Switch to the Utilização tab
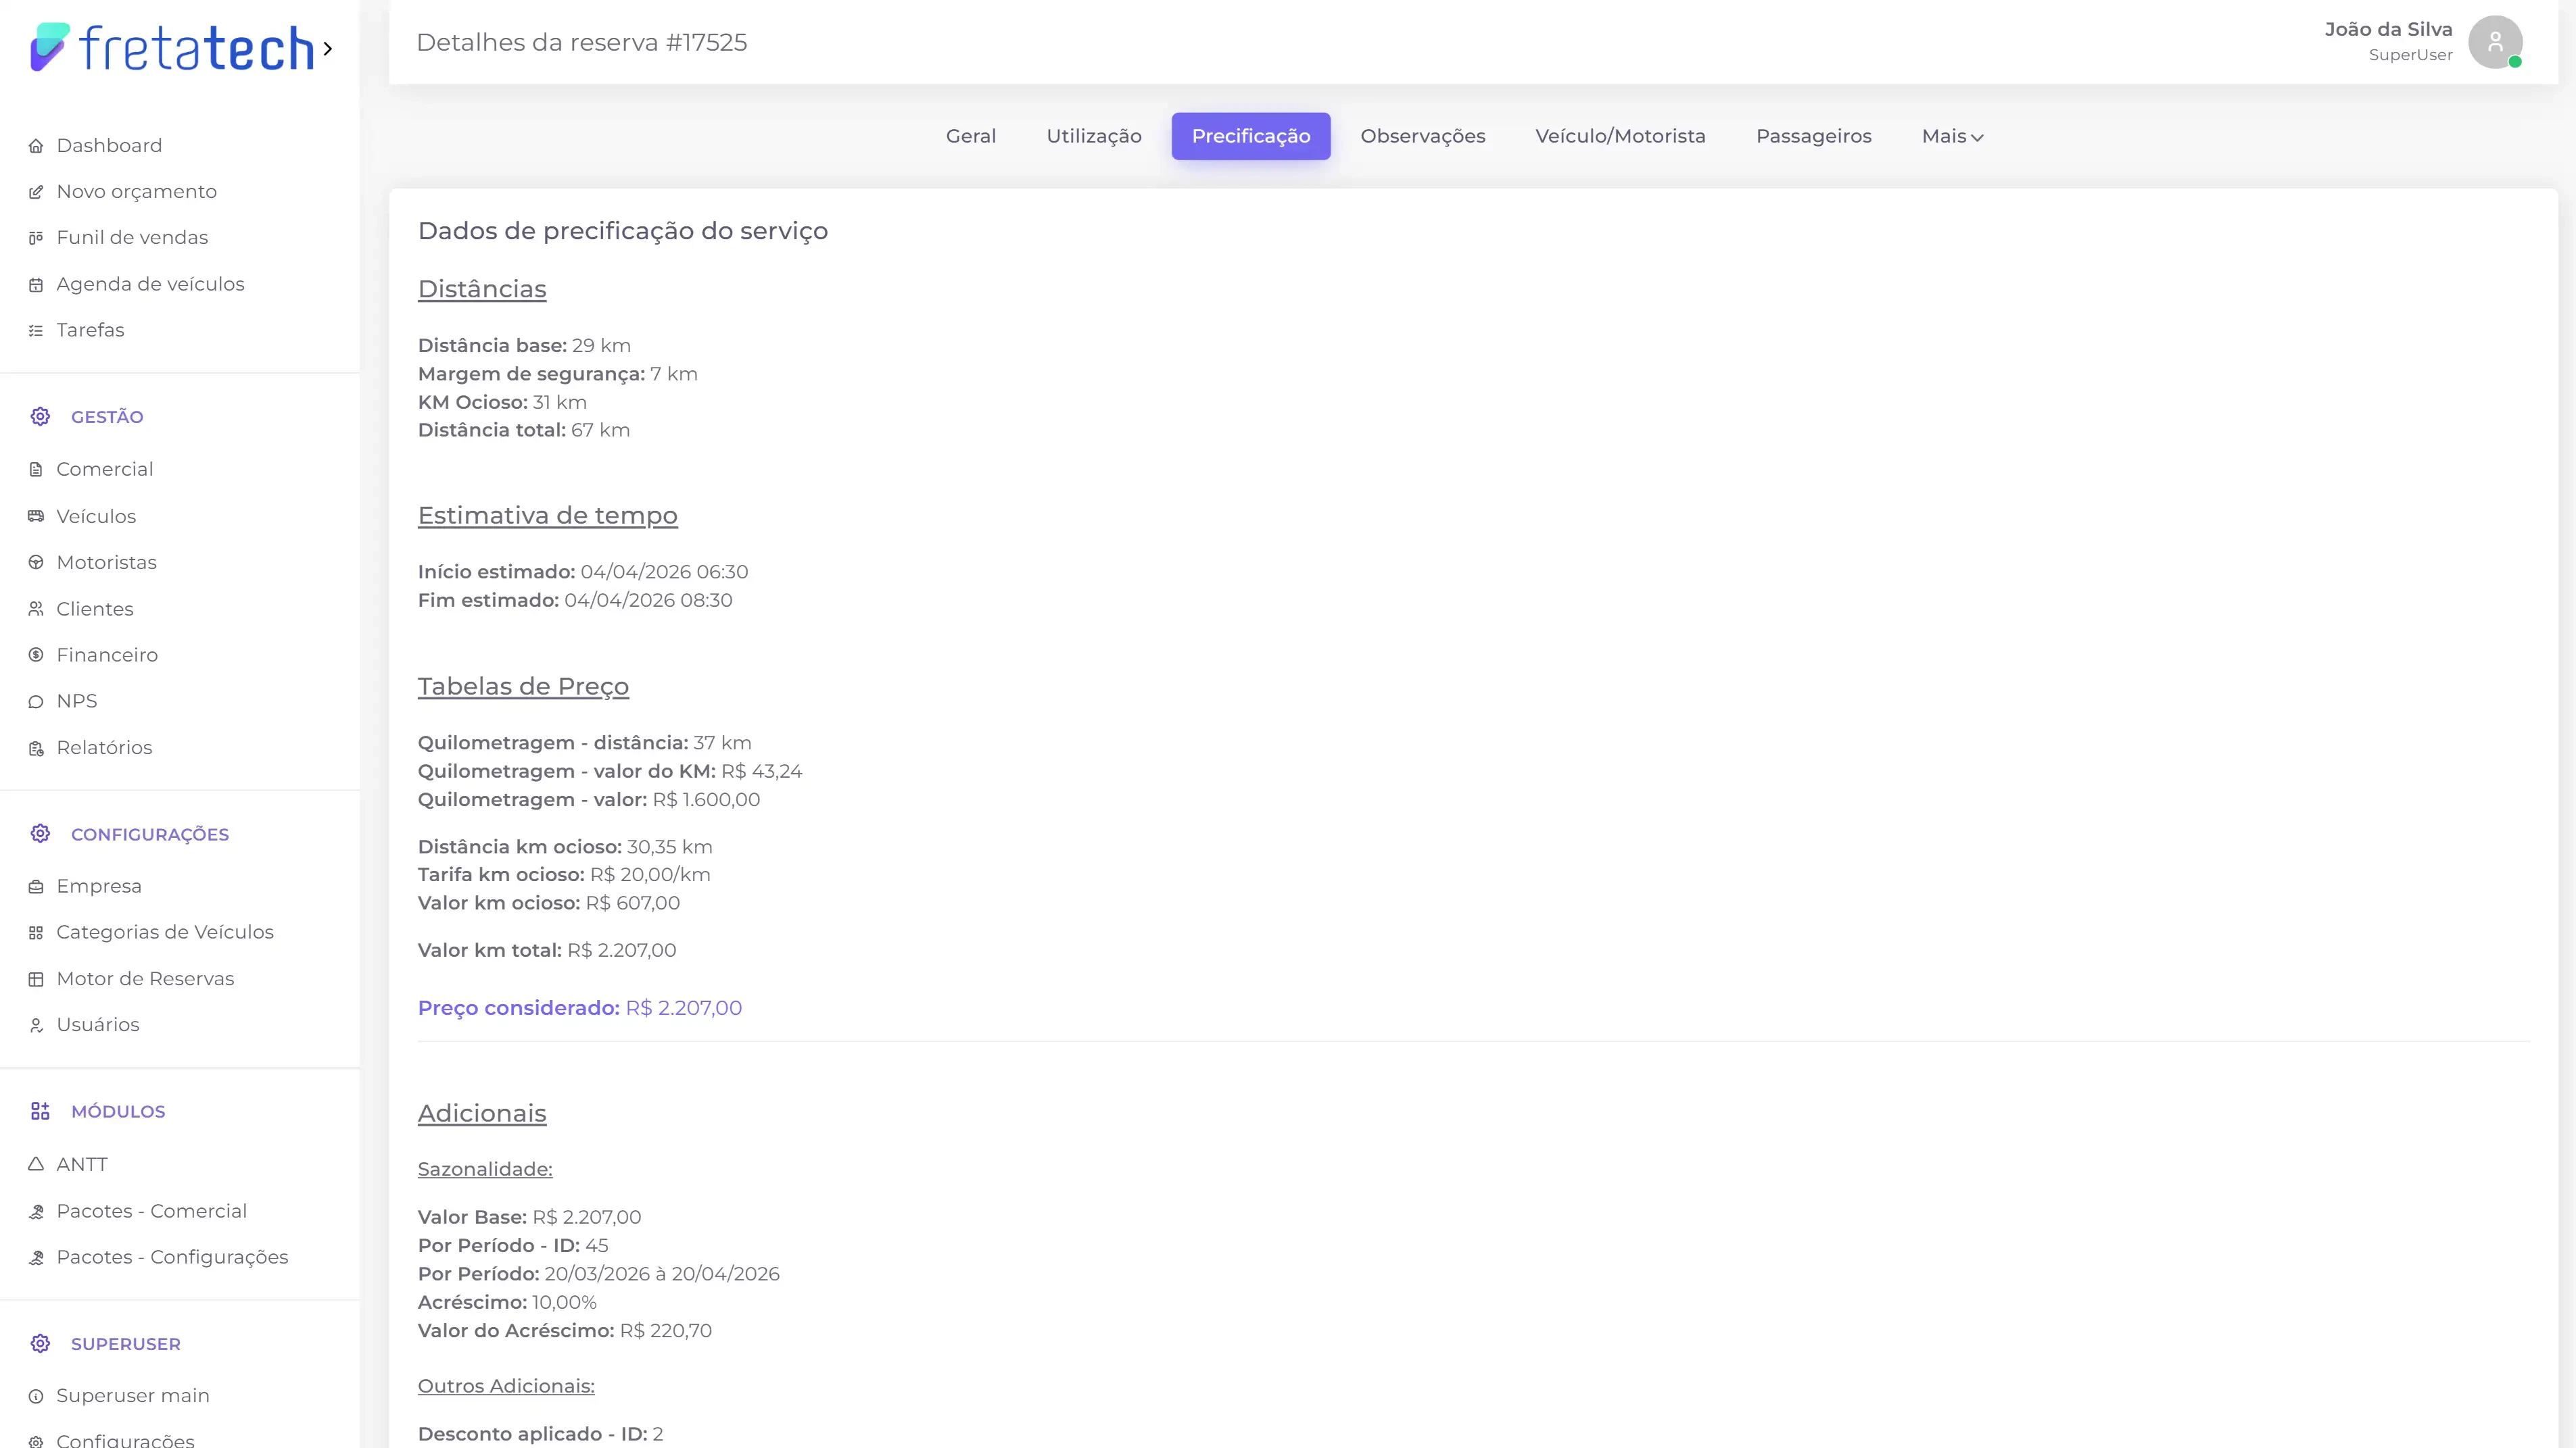The height and width of the screenshot is (1448, 2576). pos(1094,136)
